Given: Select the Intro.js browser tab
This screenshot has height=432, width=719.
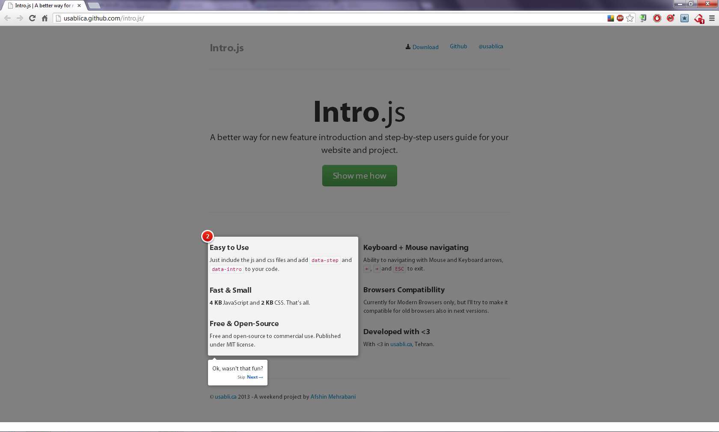Looking at the screenshot, I should 43,6.
